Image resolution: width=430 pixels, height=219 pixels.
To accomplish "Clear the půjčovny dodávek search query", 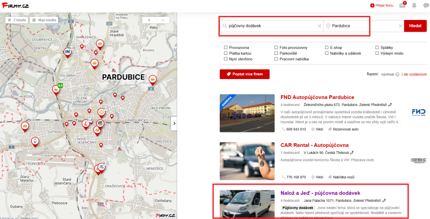I will 319,26.
